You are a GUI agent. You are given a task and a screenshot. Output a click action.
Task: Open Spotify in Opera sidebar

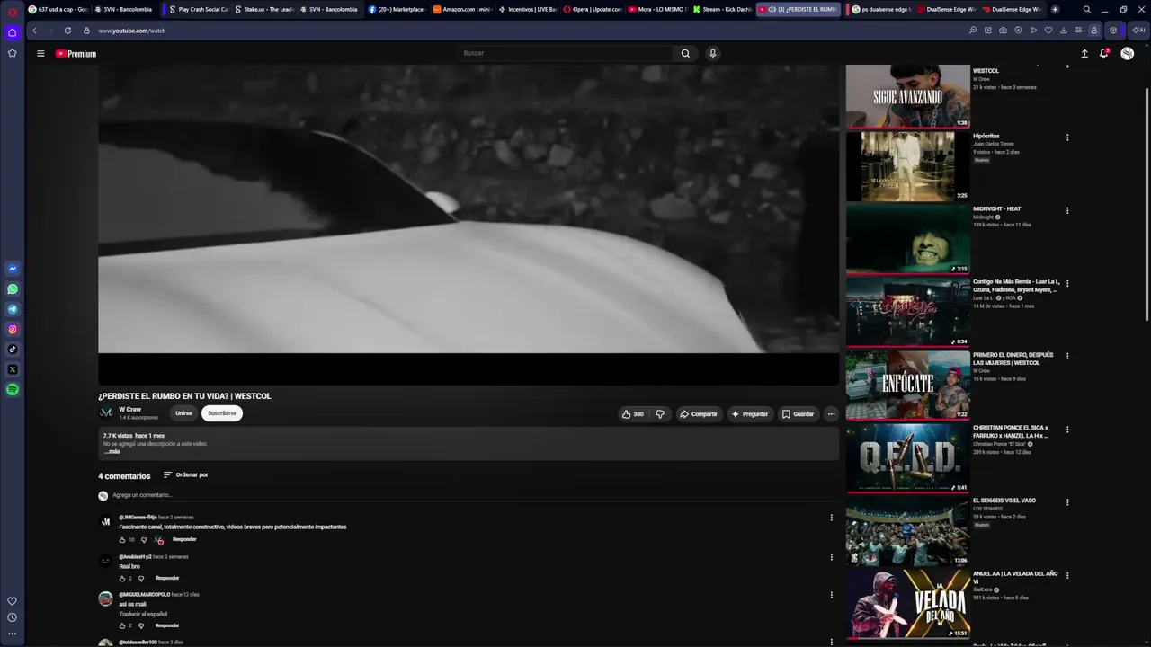coord(13,390)
